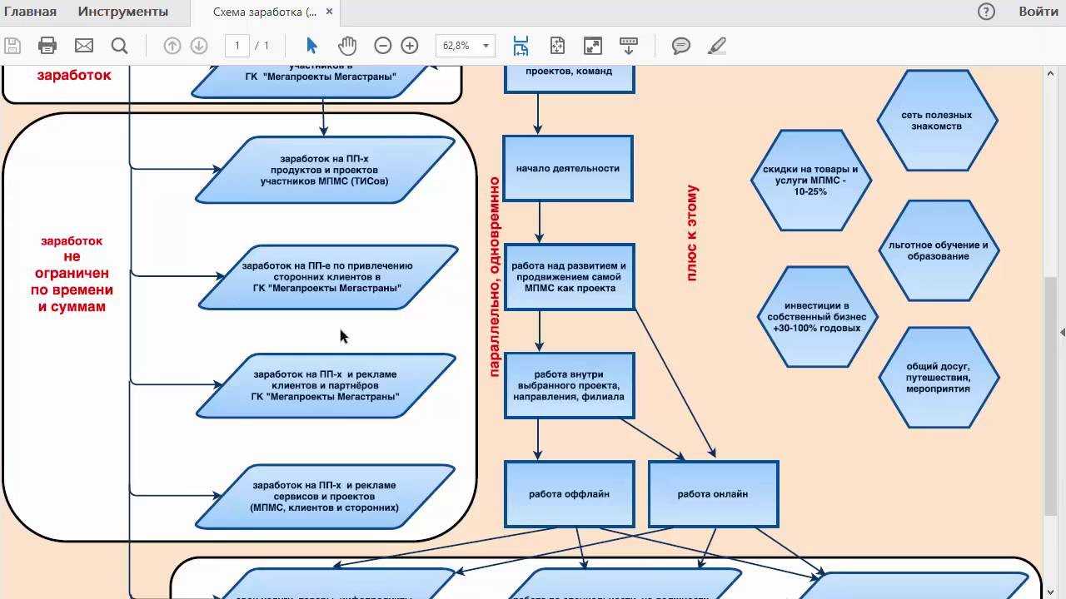Zoom out with minus button

tap(383, 46)
